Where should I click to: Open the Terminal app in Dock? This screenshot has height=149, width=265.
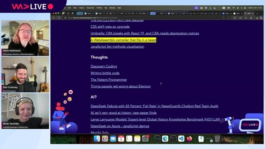(173, 139)
